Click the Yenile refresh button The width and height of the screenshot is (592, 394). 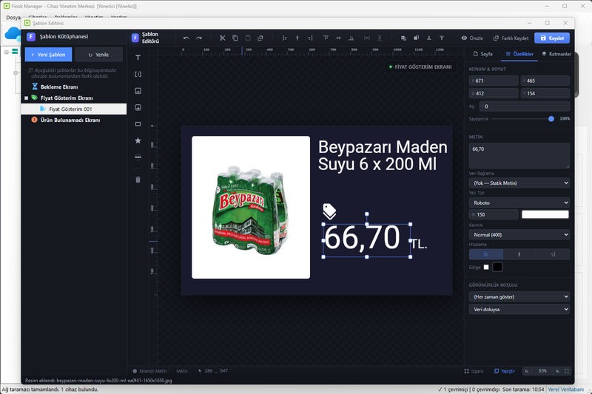point(98,55)
